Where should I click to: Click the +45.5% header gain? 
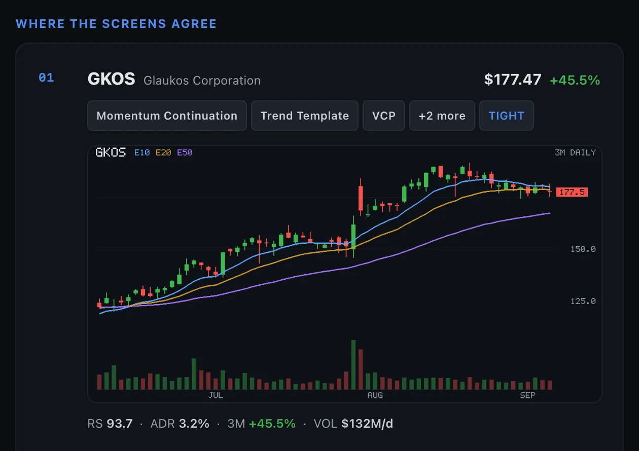coord(575,80)
